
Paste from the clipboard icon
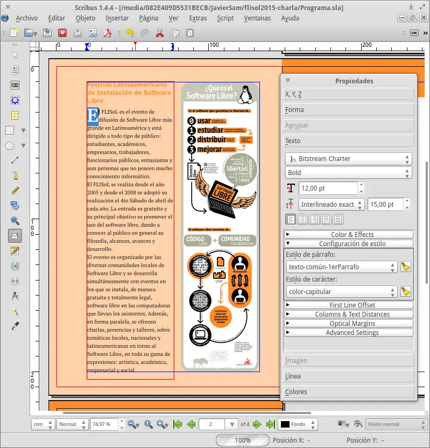click(x=190, y=33)
